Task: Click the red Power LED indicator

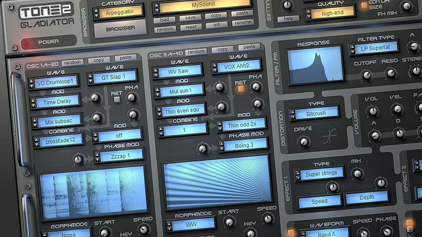Action: [28, 43]
